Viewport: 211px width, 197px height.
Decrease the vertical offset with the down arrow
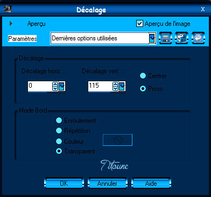pos(116,88)
